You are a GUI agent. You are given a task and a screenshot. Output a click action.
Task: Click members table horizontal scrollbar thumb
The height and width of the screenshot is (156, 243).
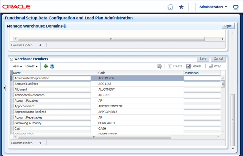[x=94, y=137]
